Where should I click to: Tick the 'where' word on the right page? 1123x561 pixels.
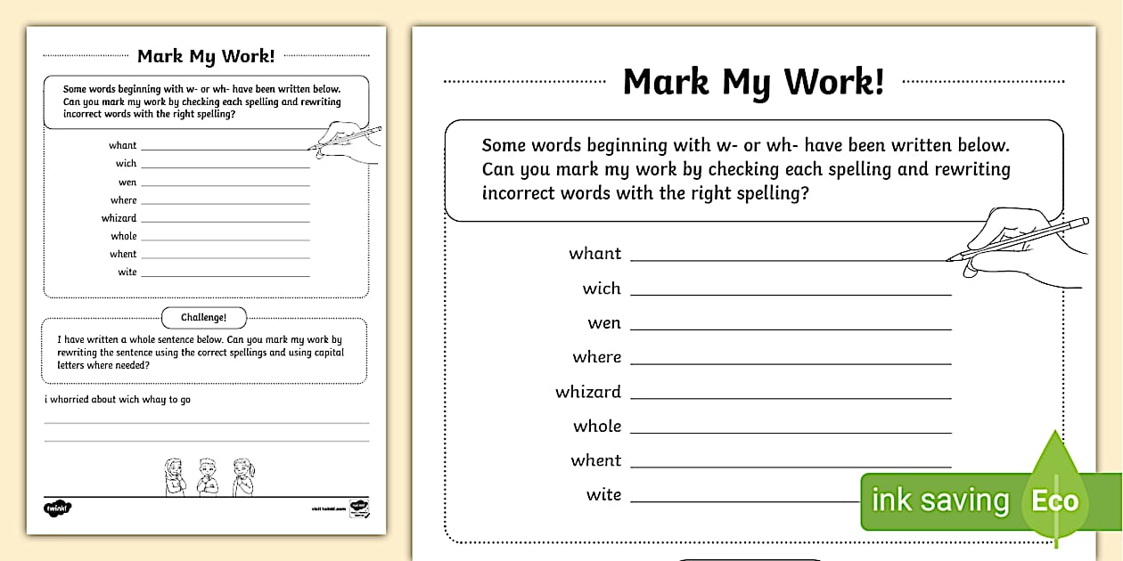pyautogui.click(x=596, y=356)
